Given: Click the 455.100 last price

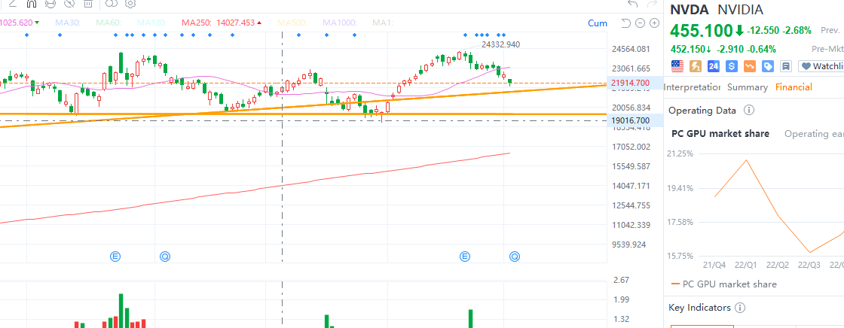Looking at the screenshot, I should (x=702, y=30).
